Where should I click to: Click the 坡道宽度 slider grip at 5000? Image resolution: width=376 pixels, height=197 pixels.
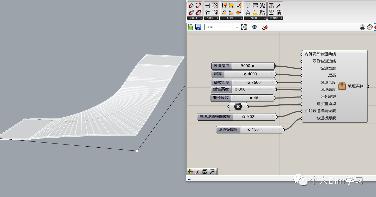tap(253, 66)
